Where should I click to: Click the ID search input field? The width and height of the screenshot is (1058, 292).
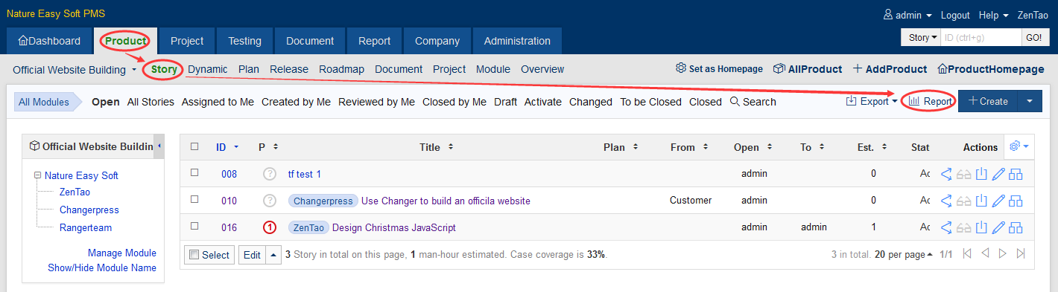(x=981, y=37)
